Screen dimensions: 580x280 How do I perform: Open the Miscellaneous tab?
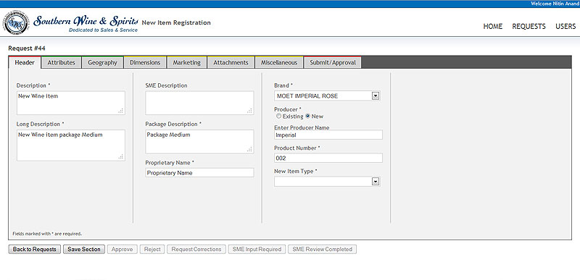pos(279,63)
